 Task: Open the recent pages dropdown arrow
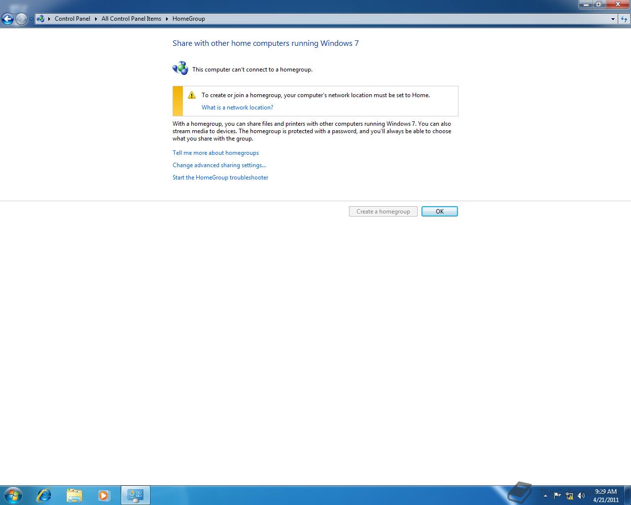coord(31,19)
